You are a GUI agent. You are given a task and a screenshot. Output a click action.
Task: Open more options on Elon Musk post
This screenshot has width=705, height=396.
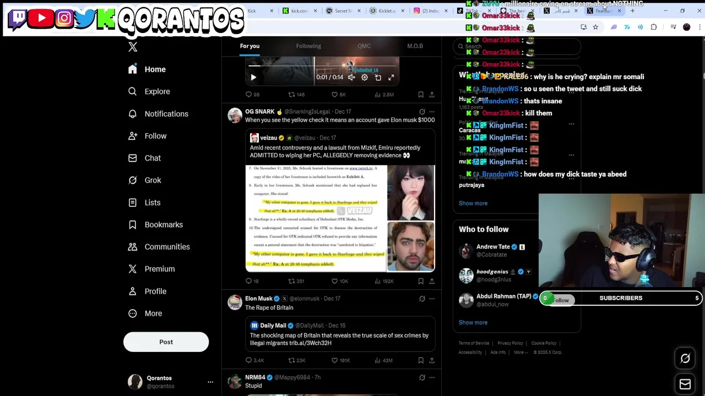(432, 299)
